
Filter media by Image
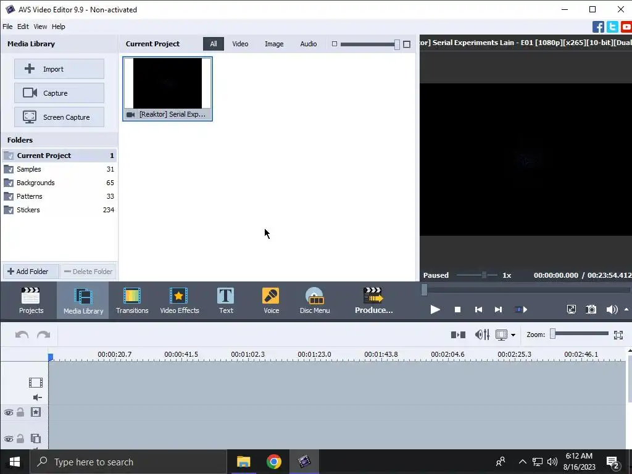coord(273,44)
